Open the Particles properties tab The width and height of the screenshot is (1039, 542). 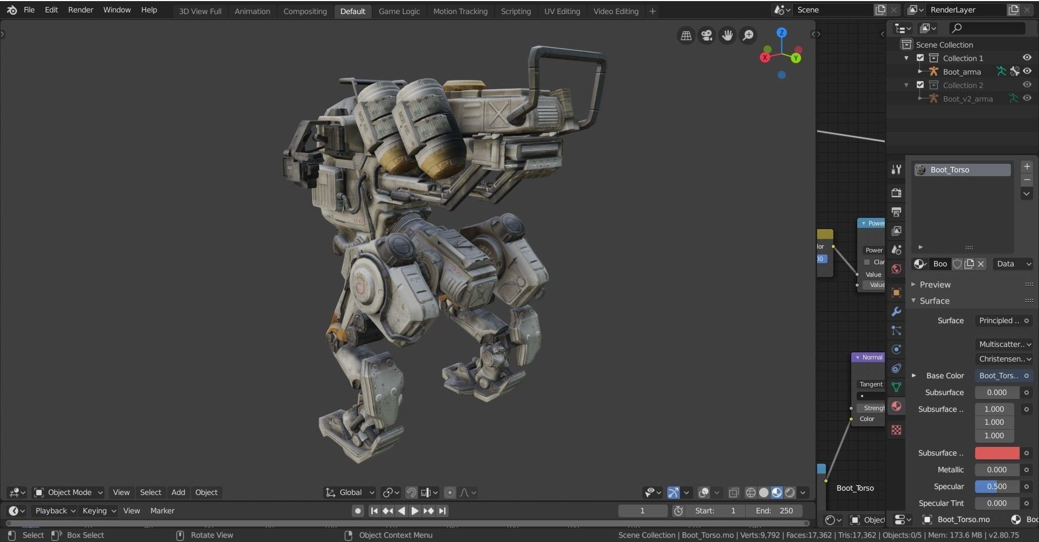(896, 330)
